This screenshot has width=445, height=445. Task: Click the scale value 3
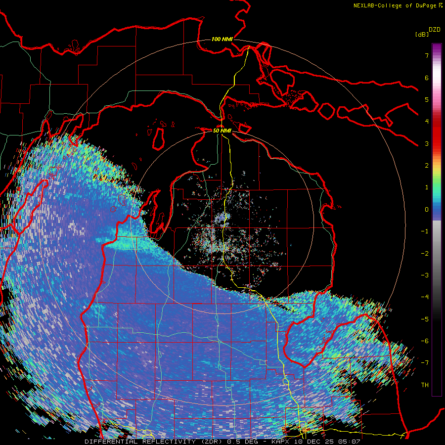(427, 143)
